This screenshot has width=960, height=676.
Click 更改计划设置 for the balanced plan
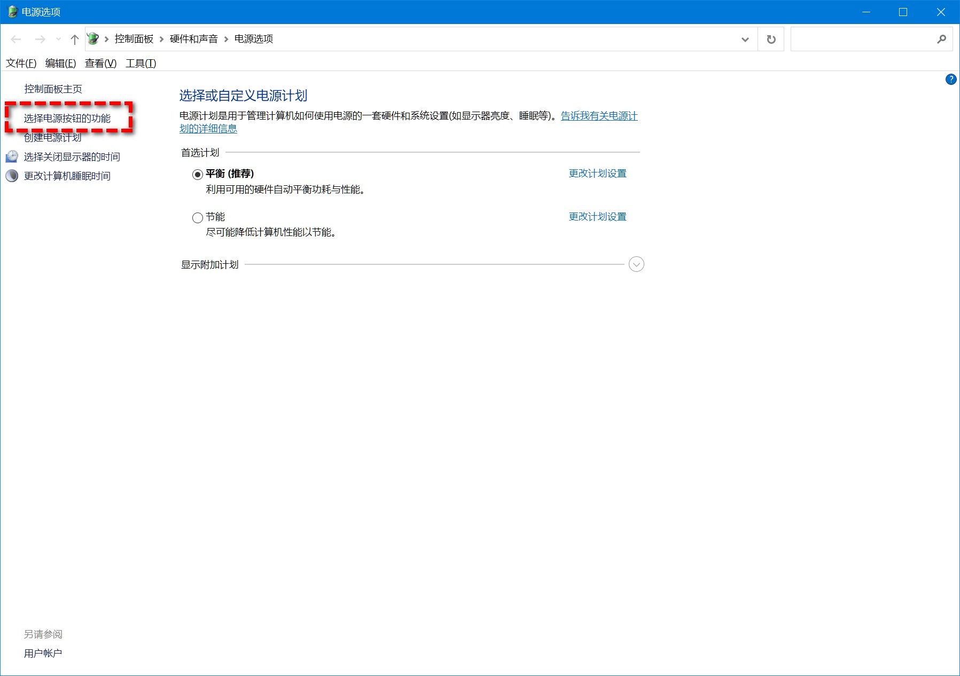click(x=597, y=173)
